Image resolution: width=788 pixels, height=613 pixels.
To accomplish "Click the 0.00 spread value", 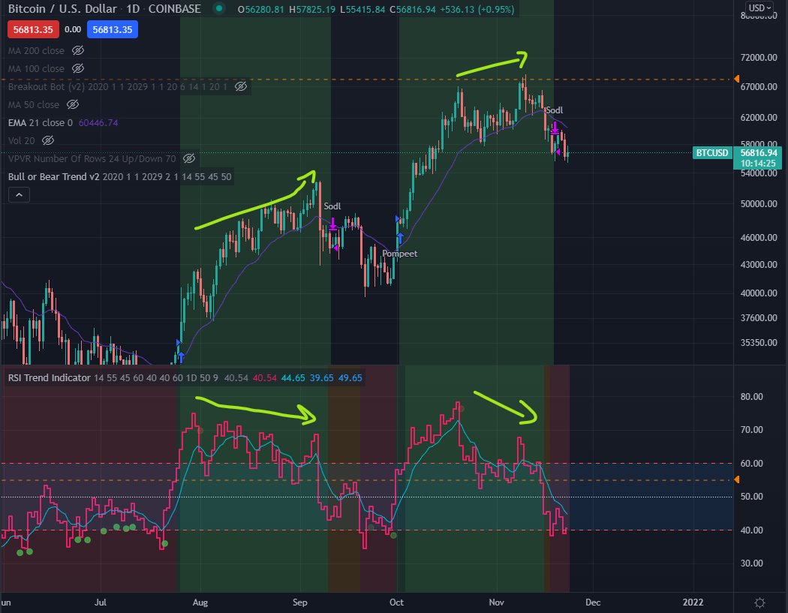I will click(x=73, y=30).
